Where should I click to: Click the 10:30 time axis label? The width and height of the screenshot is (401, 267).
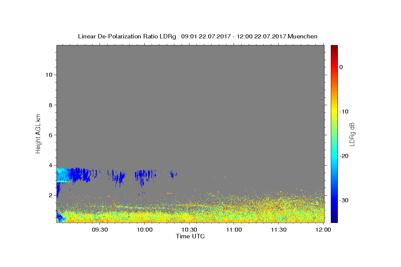click(189, 230)
